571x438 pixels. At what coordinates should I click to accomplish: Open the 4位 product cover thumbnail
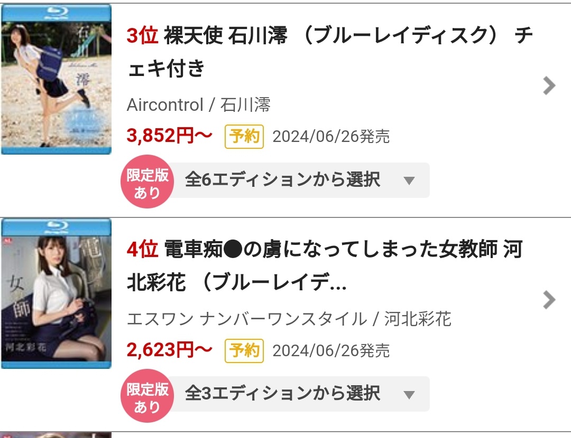click(x=57, y=293)
